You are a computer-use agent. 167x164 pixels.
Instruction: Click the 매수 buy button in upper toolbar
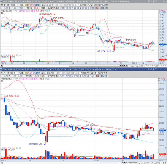point(98,8)
